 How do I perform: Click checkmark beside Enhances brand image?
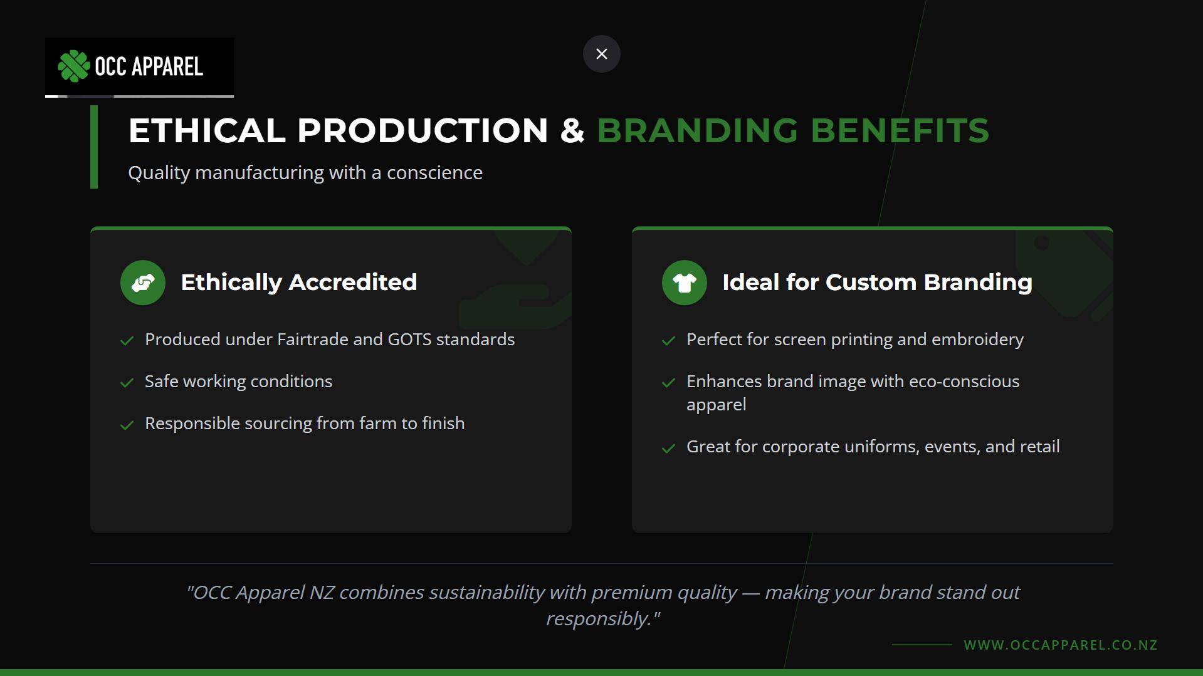(x=668, y=383)
